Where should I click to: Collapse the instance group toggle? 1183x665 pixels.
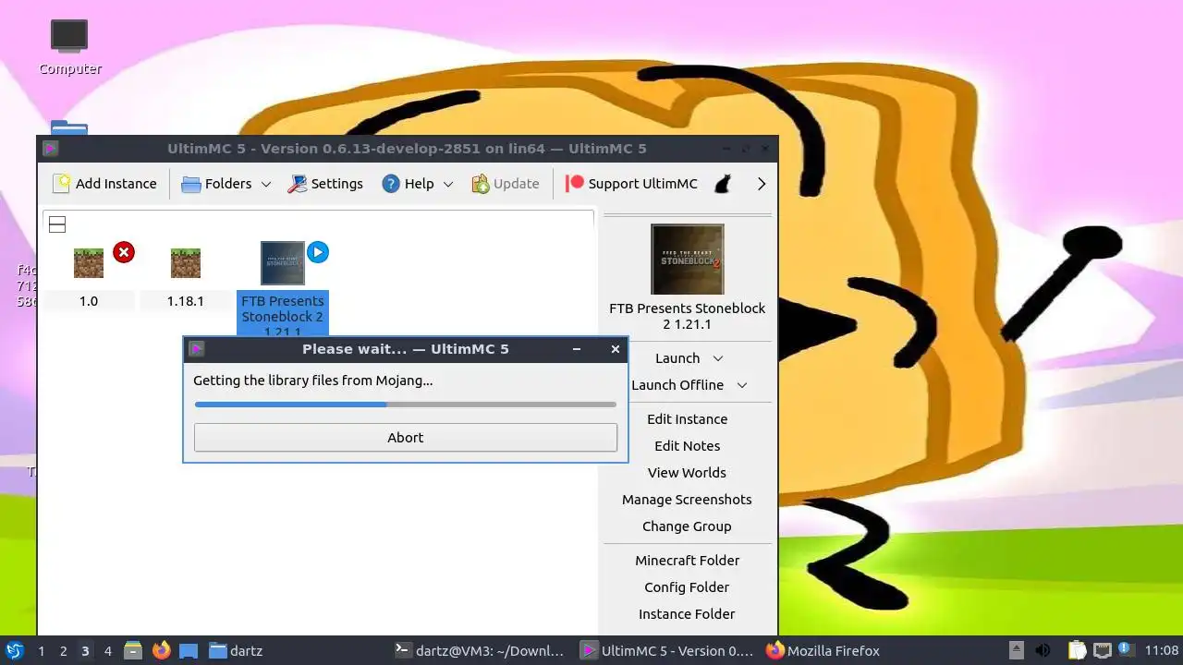pos(56,224)
